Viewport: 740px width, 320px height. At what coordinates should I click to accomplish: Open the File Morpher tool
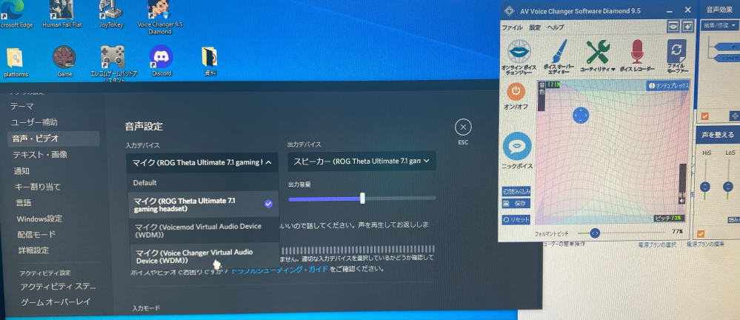[x=676, y=57]
